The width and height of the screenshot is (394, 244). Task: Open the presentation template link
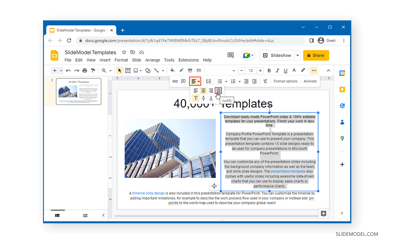click(x=288, y=171)
